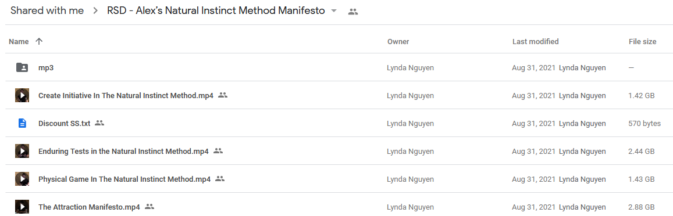Sort by Last modified column header

(535, 42)
